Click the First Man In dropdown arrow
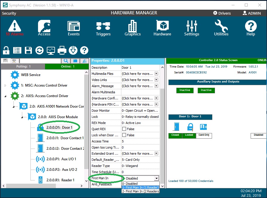Image resolution: width=267 pixels, height=198 pixels. [x=156, y=178]
